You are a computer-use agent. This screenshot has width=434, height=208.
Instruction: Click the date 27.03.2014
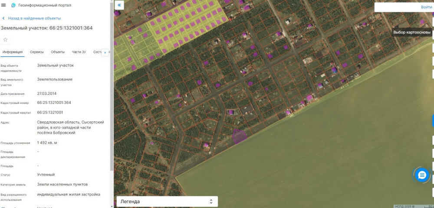click(x=47, y=94)
